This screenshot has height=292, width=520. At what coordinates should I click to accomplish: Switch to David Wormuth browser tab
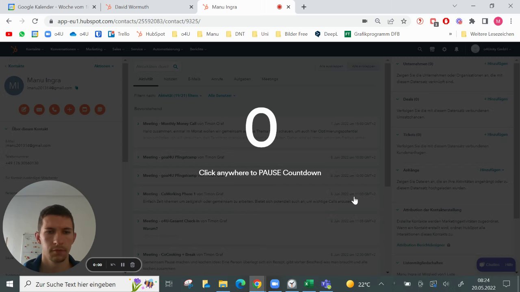coord(148,7)
